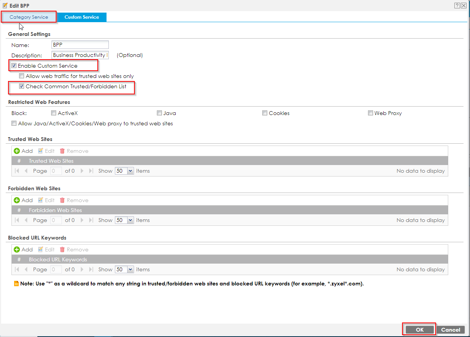Confirm changes with the OK button

pos(418,329)
